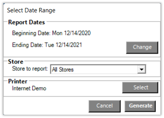
Task: Click the Report Dates group heading
Action: [x=26, y=22]
